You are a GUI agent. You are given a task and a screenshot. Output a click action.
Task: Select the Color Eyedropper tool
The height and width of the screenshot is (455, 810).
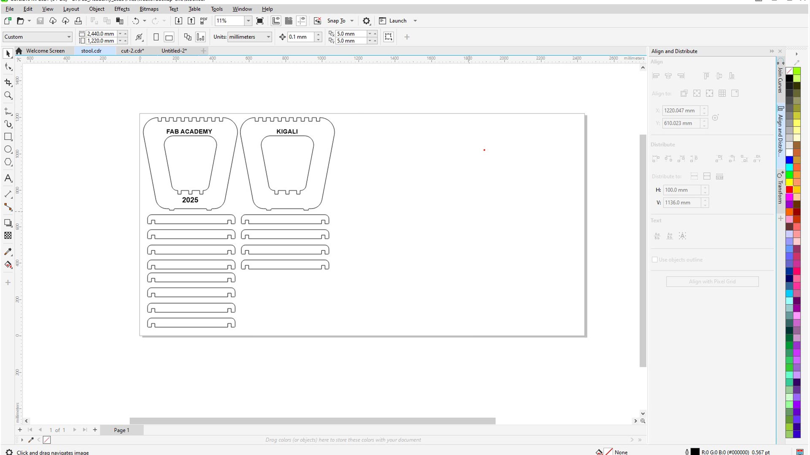[x=8, y=252]
